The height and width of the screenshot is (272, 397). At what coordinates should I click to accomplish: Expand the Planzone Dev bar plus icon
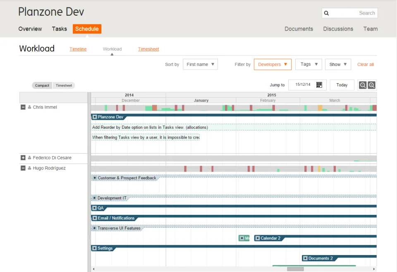(x=94, y=117)
